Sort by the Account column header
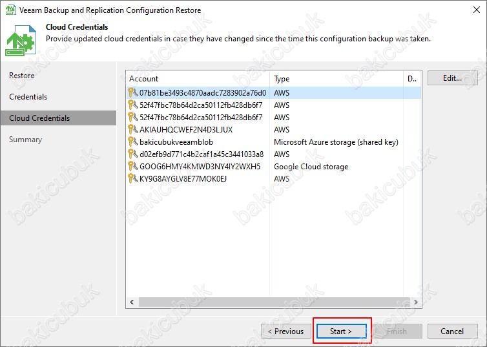 point(198,79)
